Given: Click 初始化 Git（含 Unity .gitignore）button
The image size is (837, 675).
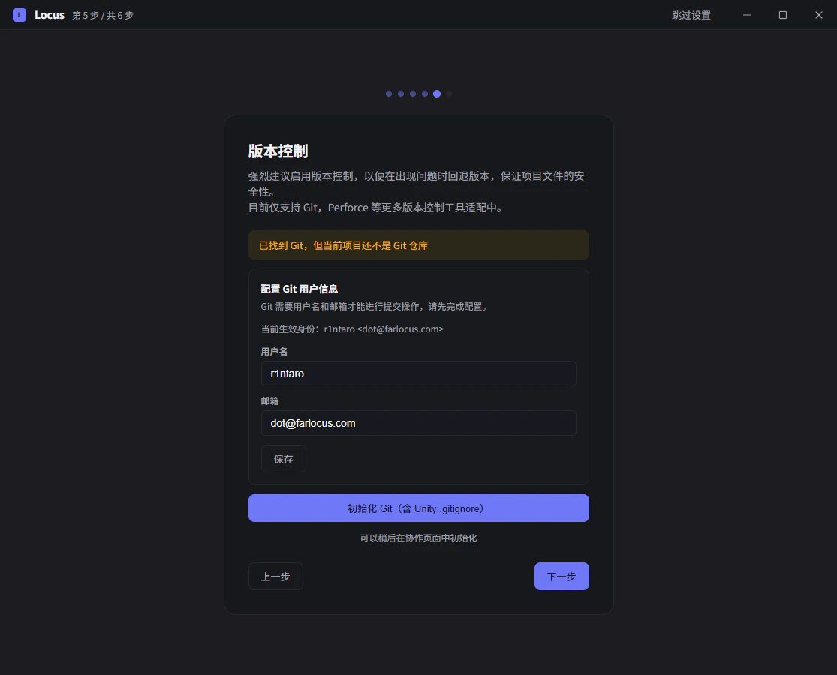Looking at the screenshot, I should click(419, 508).
